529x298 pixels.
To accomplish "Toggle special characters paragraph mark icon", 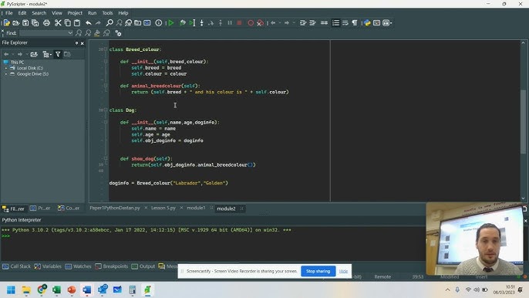I will [x=355, y=23].
